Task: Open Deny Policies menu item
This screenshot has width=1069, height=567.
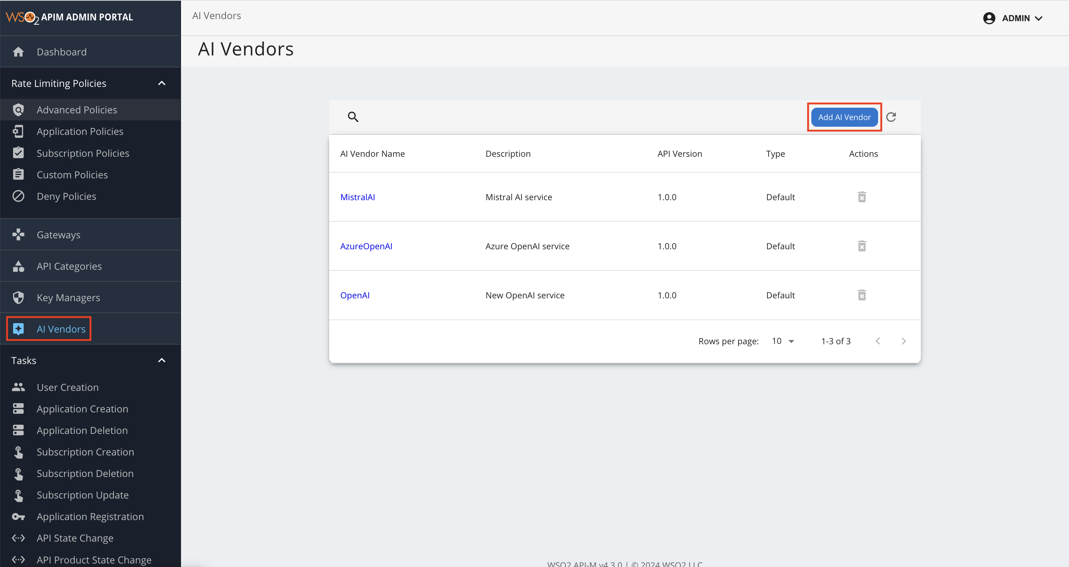Action: coord(90,196)
